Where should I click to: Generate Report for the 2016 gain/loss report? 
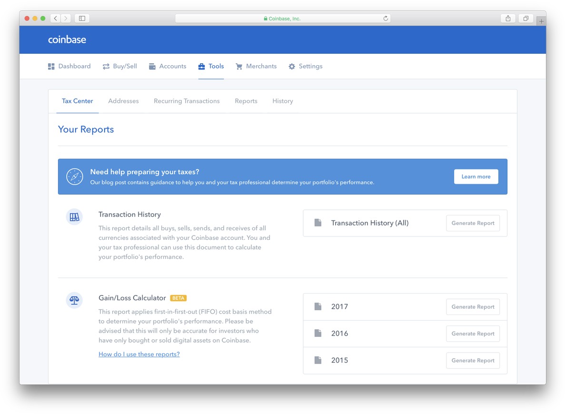coord(473,334)
